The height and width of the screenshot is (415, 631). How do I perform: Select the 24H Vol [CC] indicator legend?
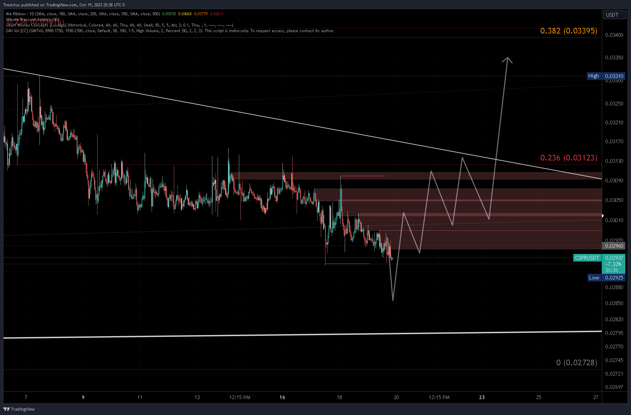170,31
